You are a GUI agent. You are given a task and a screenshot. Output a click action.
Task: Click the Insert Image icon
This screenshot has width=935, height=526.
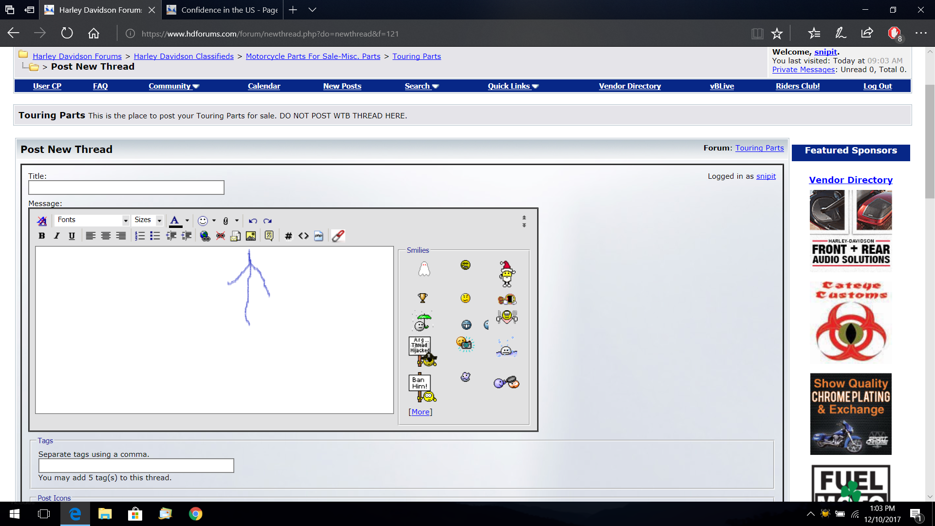pos(251,236)
